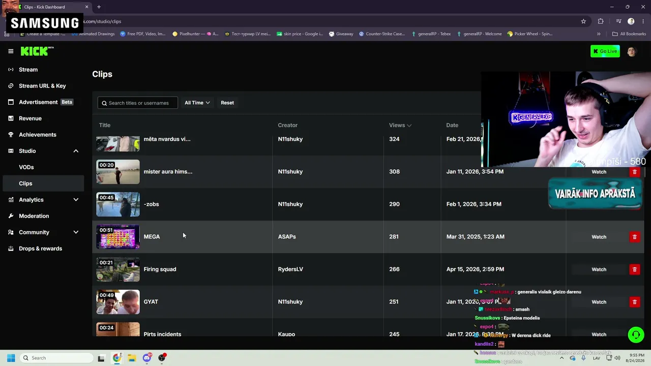651x366 pixels.
Task: Open the Giveaway bookmark
Action: pyautogui.click(x=341, y=34)
